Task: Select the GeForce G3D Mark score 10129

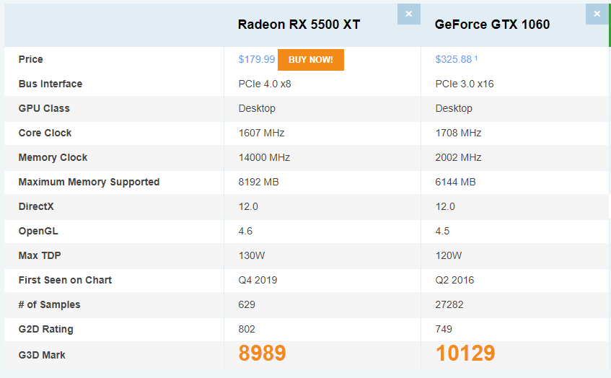Action: click(465, 353)
